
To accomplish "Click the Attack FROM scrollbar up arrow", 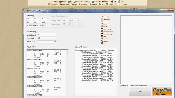I will (x=67, y=51).
